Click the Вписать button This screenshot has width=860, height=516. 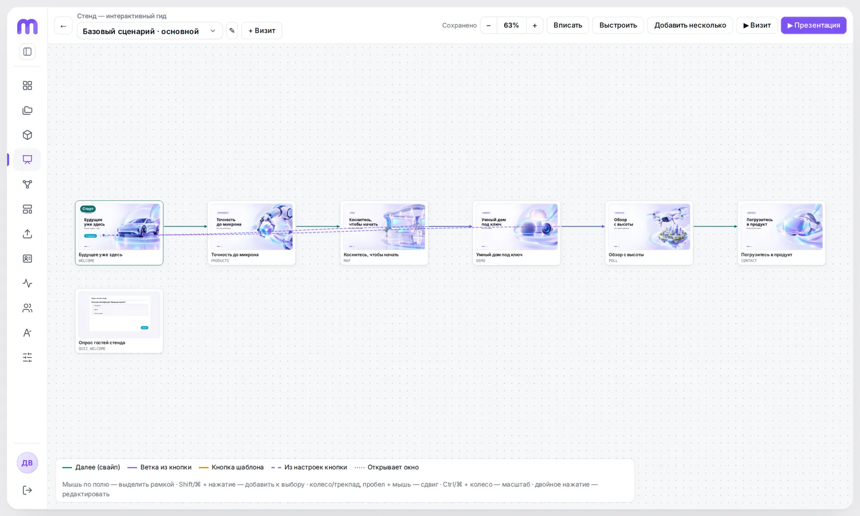pos(568,25)
